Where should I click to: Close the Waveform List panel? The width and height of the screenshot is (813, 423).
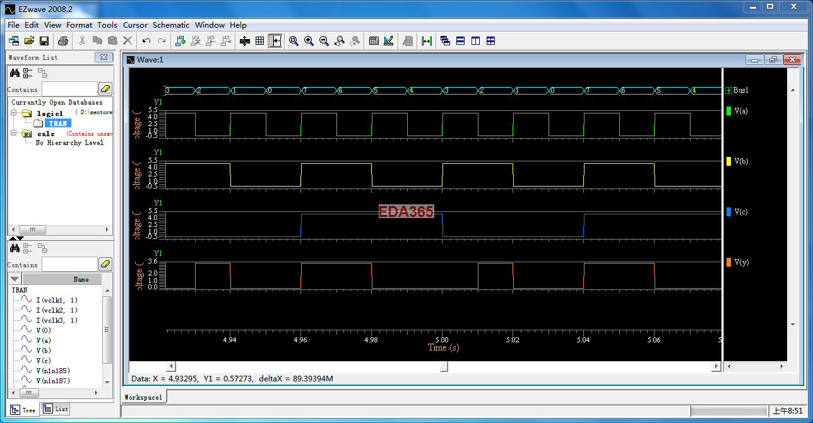pyautogui.click(x=104, y=57)
